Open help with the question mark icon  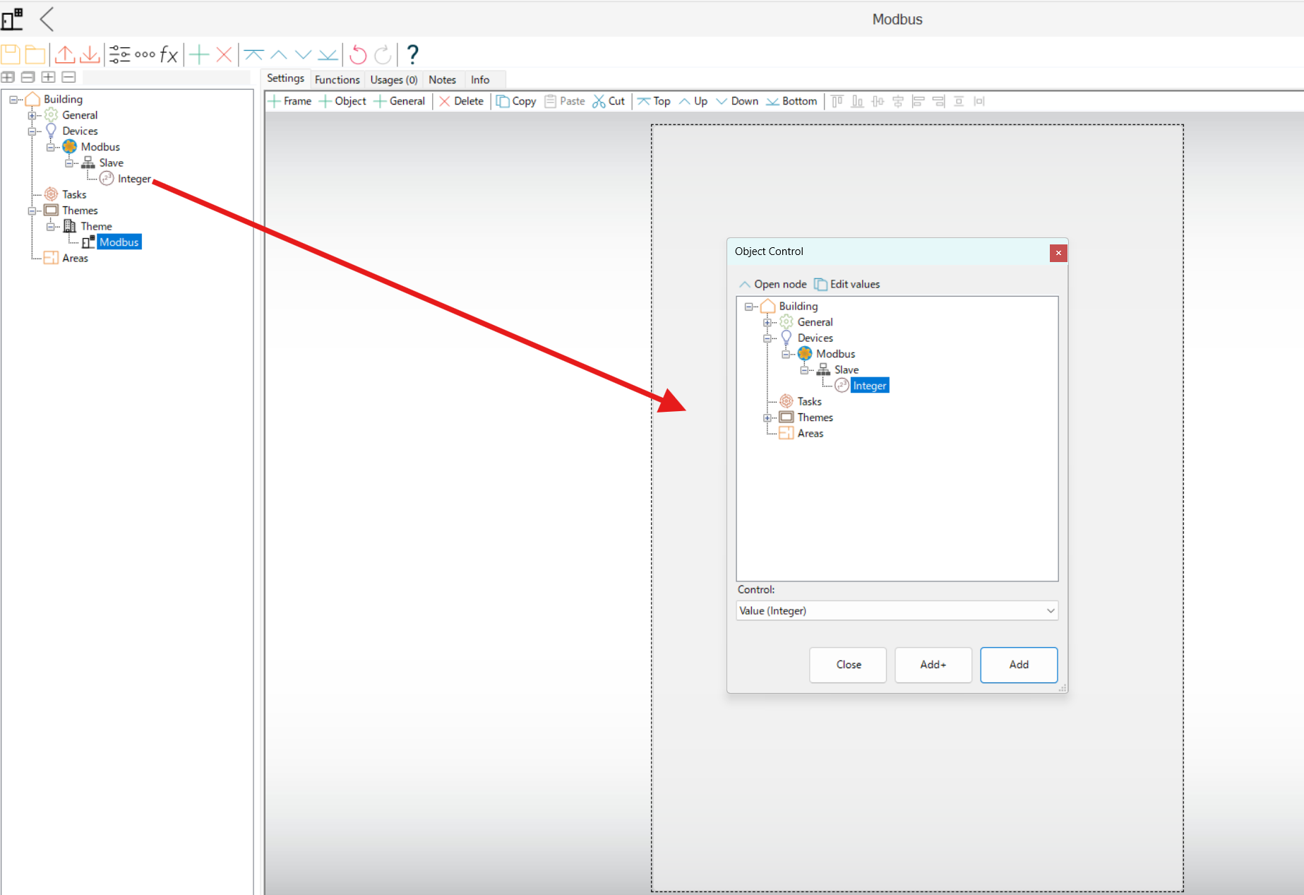[413, 54]
